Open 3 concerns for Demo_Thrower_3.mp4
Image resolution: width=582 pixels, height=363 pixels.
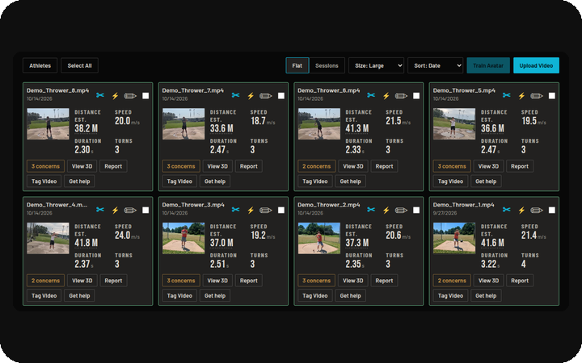(181, 281)
